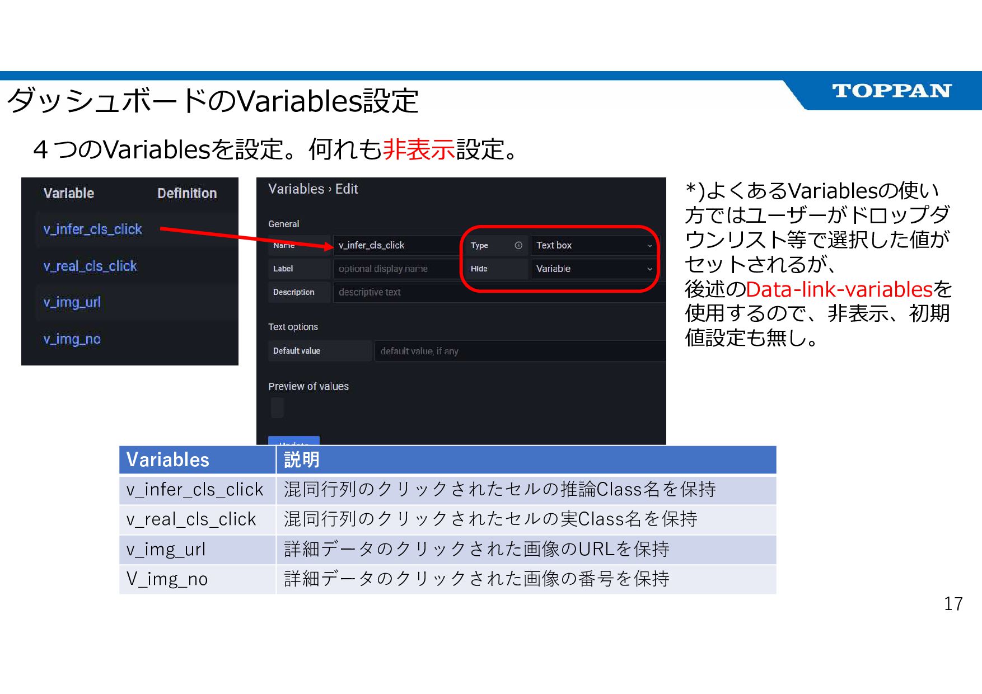This screenshot has height=694, width=982.
Task: Toggle the empty checkbox under Preview of values
Action: (277, 407)
